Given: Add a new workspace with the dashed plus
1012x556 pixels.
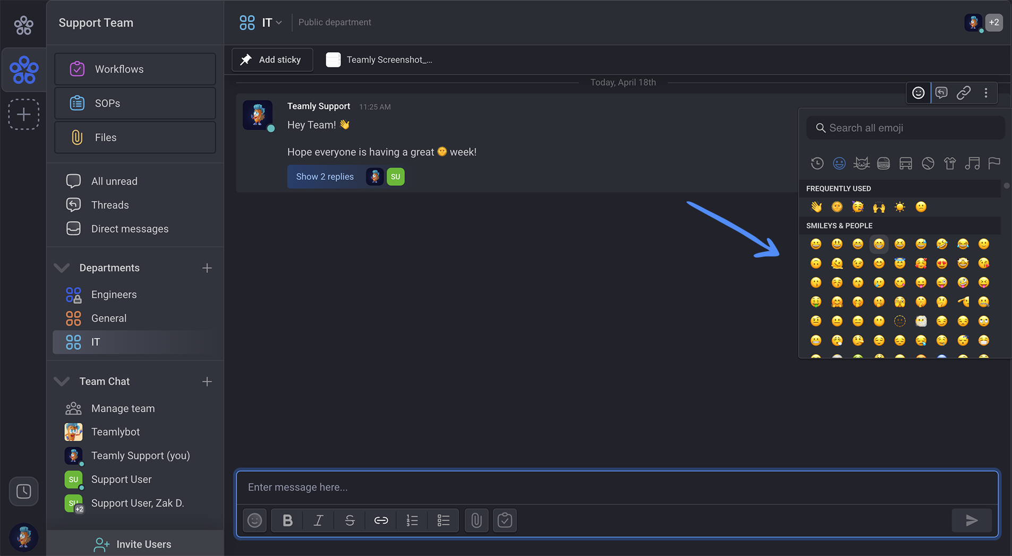Looking at the screenshot, I should pyautogui.click(x=24, y=114).
